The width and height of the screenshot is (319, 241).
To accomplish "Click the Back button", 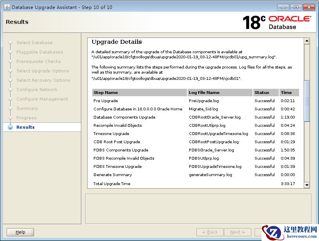I will 210,232.
